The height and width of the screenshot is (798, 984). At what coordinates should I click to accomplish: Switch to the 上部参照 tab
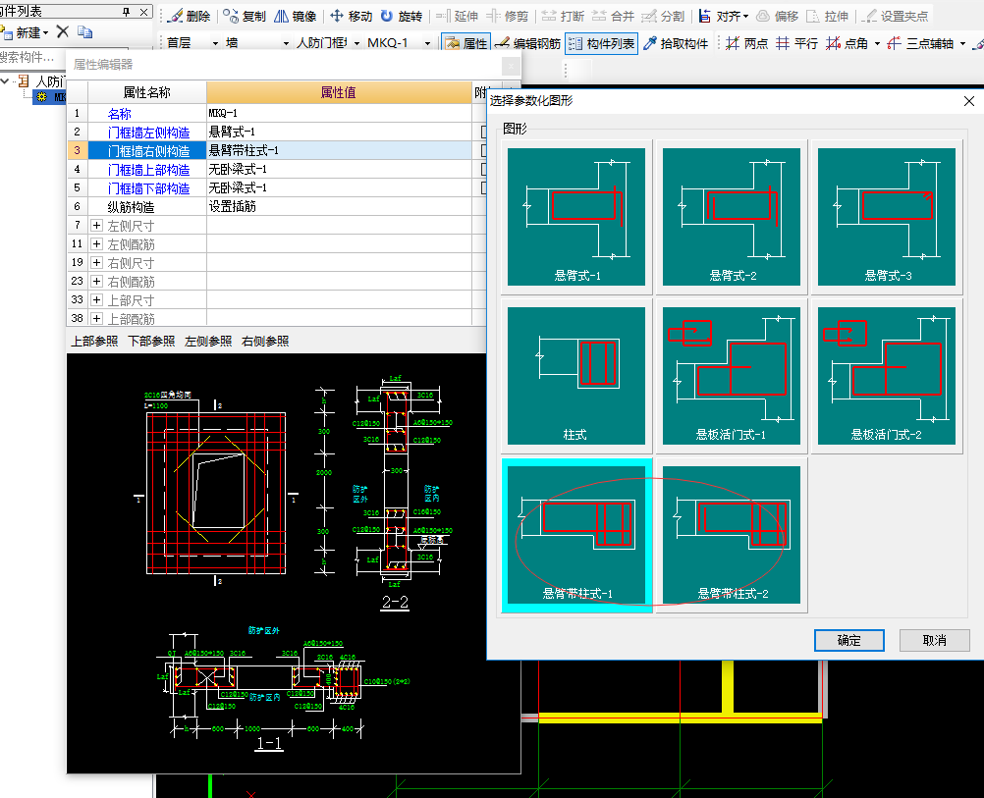[94, 342]
